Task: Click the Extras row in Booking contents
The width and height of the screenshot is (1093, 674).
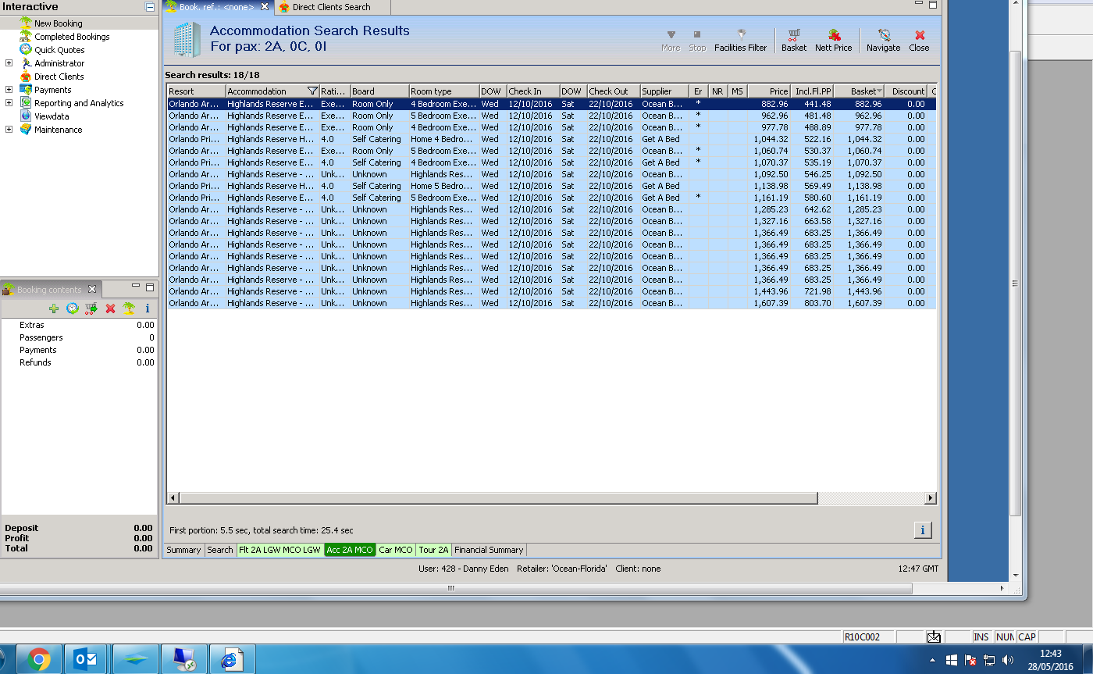Action: [79, 325]
